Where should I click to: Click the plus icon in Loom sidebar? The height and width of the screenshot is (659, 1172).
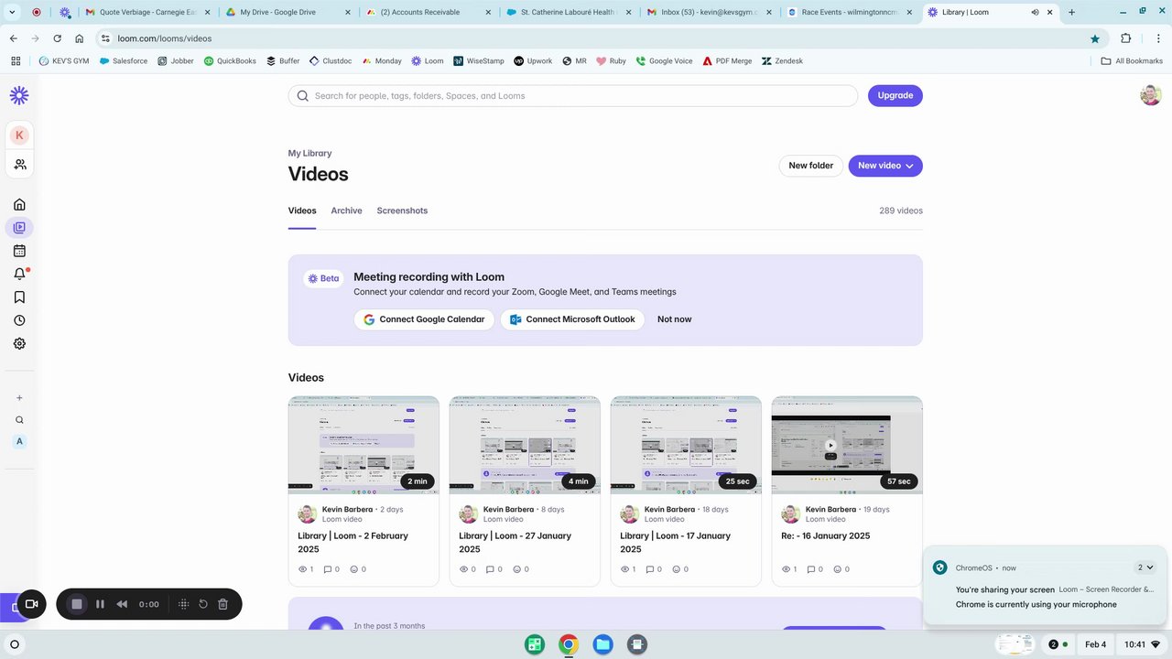[19, 398]
